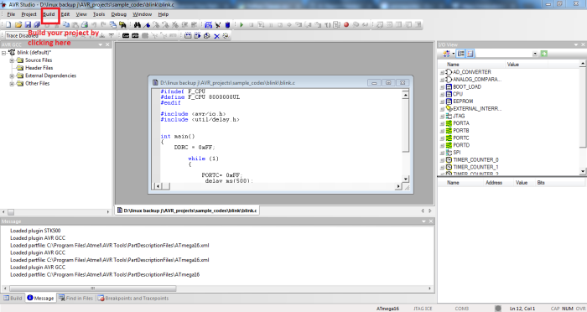Expand the AD_CONVERTER I/O node
The image size is (587, 312).
tap(442, 72)
